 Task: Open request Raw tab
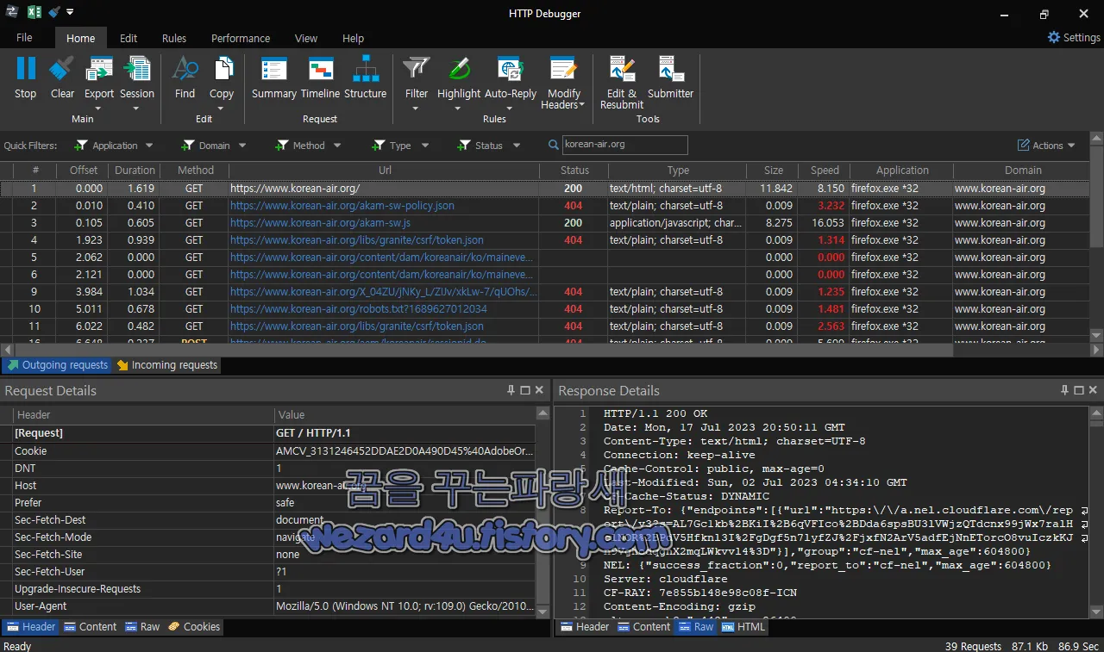point(142,627)
